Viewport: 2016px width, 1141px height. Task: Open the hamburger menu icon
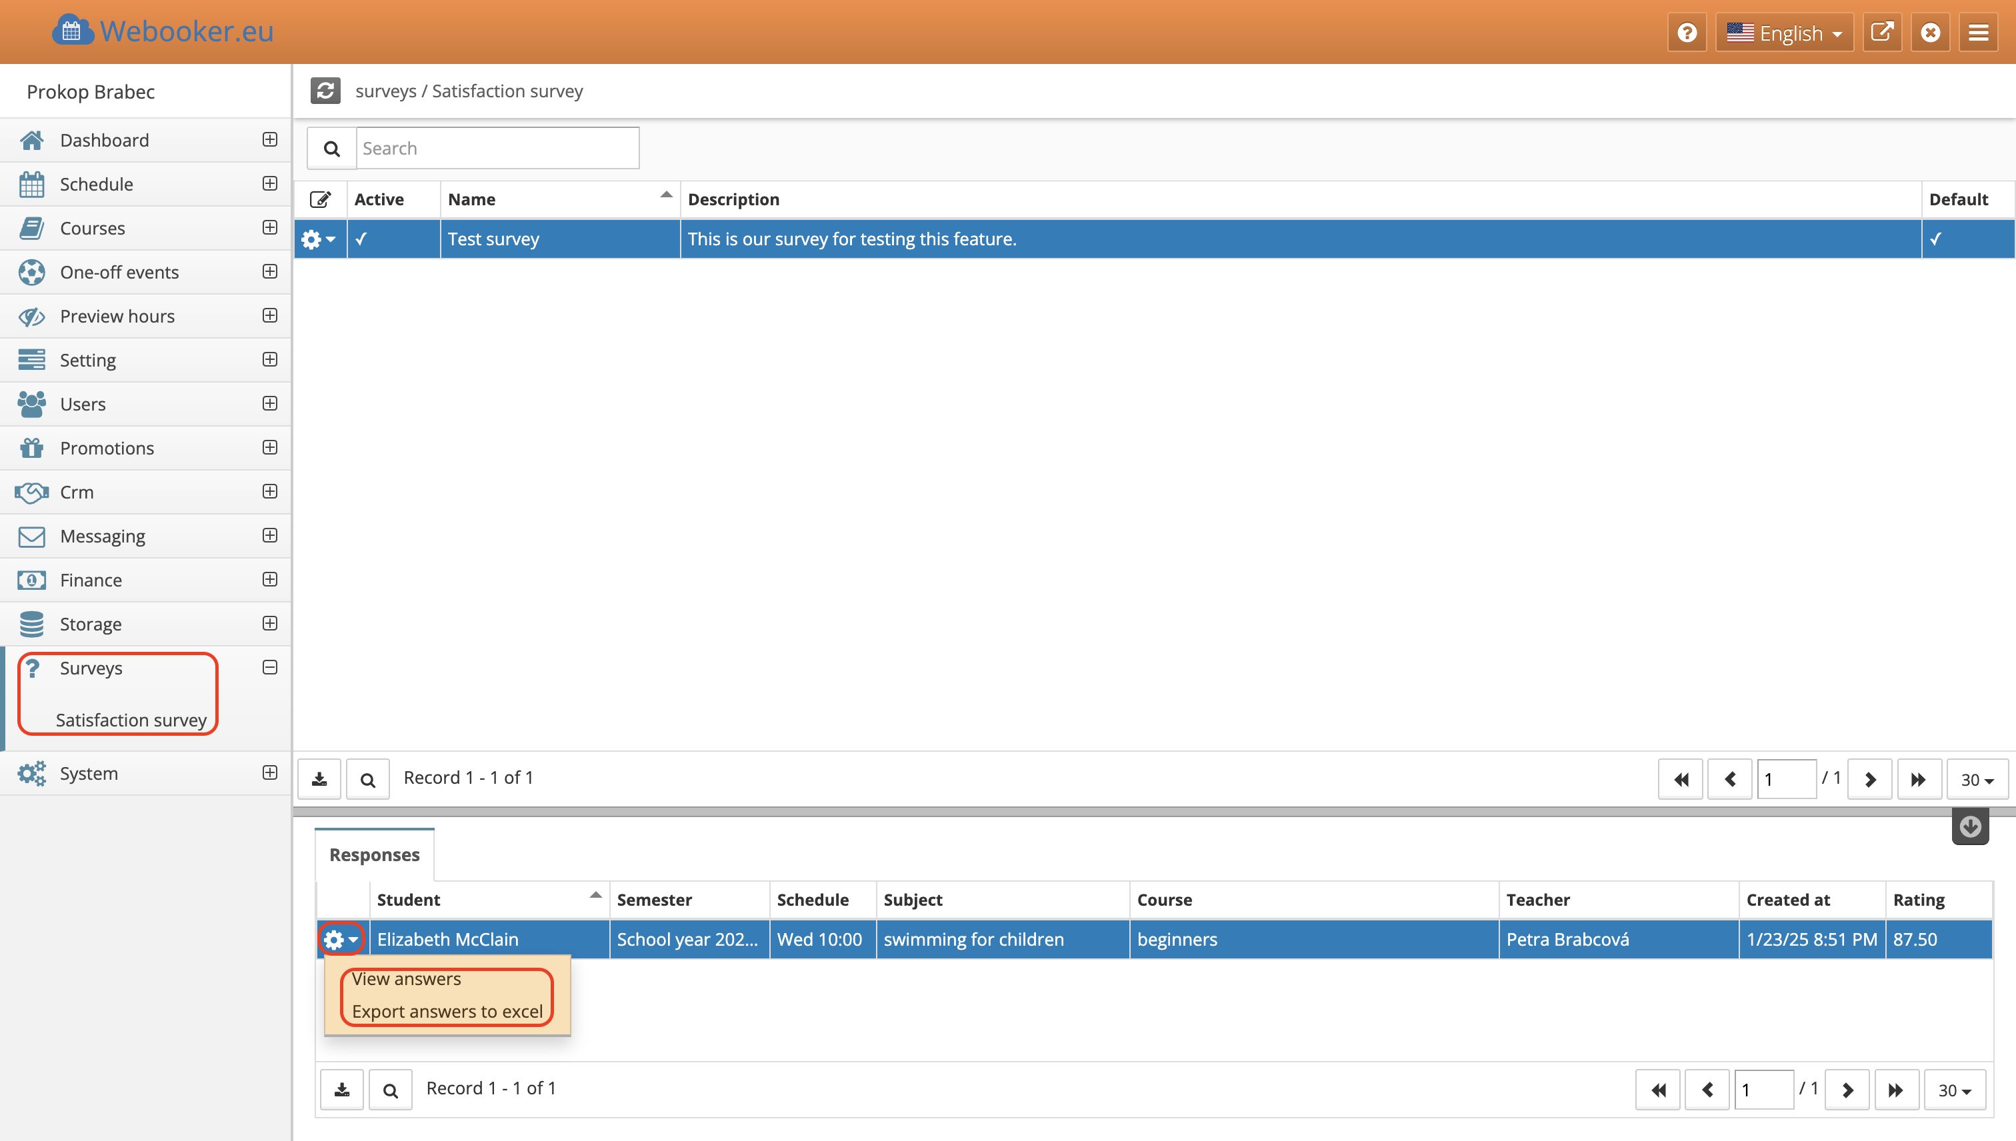(1979, 33)
